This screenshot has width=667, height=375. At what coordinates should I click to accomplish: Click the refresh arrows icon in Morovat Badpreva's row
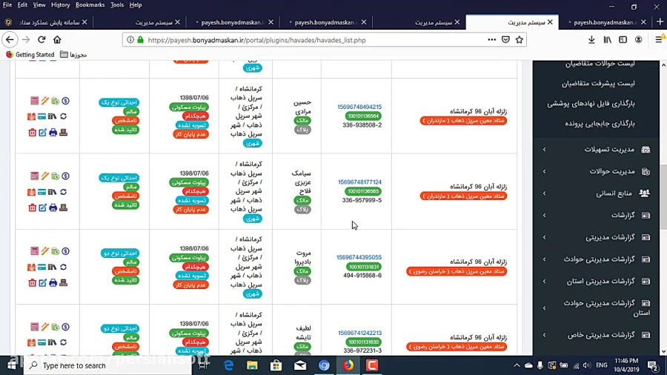click(x=63, y=267)
